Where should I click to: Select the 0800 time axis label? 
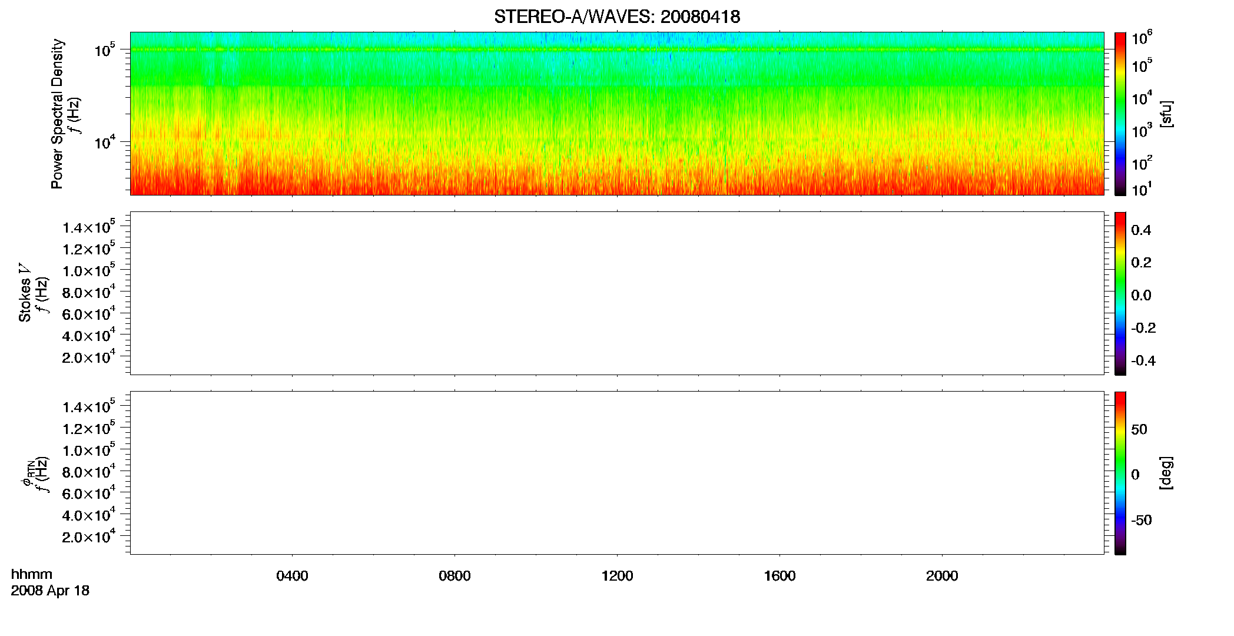click(455, 576)
